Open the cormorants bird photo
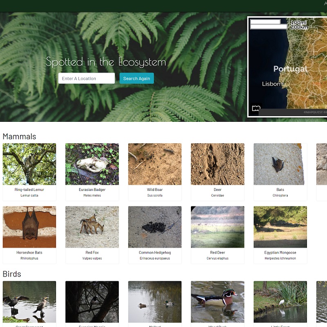 29,302
